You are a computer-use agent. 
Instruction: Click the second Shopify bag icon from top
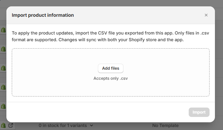[3, 49]
